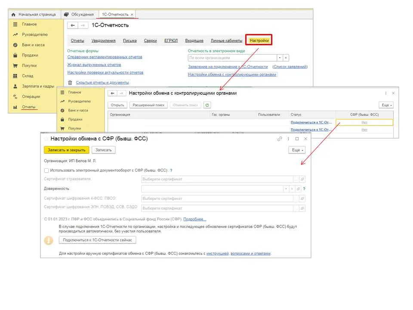
Task: Sort by the Статус column header
Action: (x=312, y=115)
